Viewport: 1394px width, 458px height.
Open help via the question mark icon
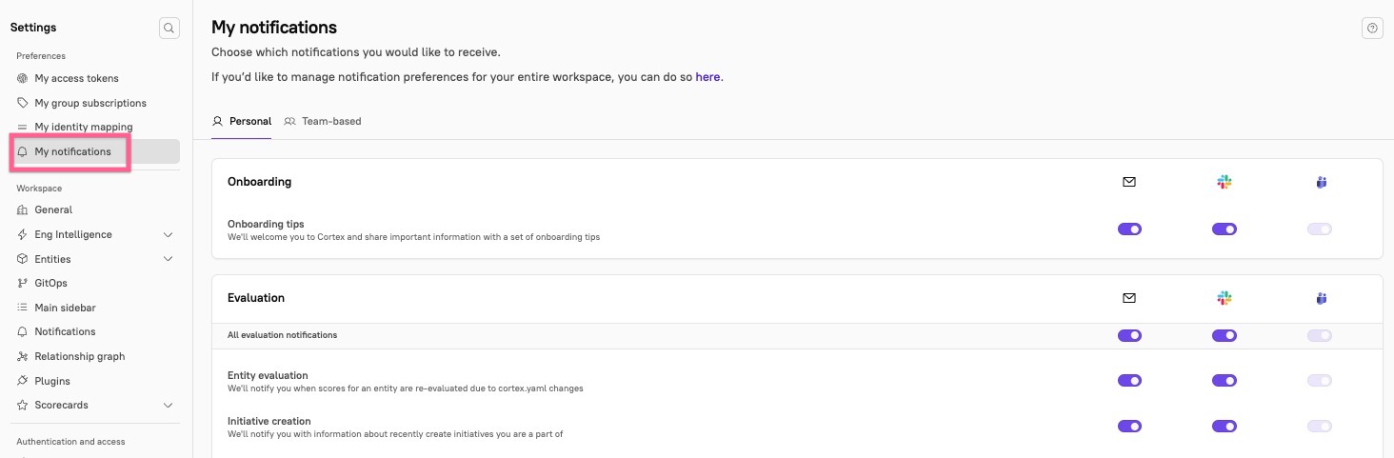1372,29
